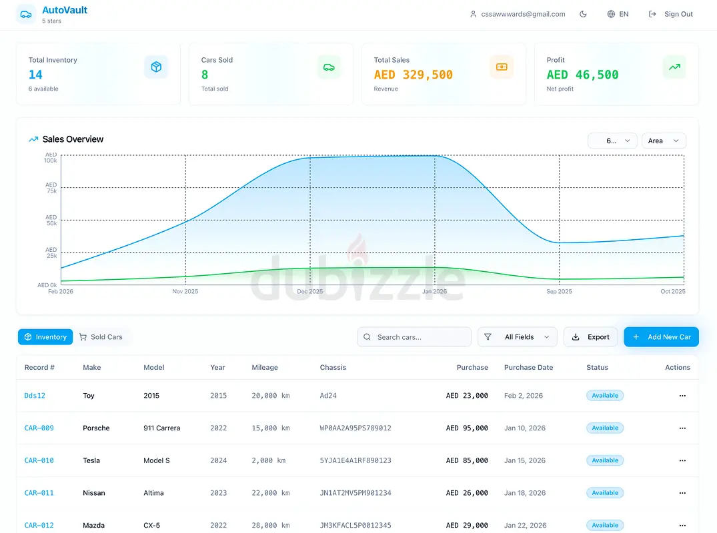Open the CAR-011 record link
The height and width of the screenshot is (533, 717).
coord(39,493)
